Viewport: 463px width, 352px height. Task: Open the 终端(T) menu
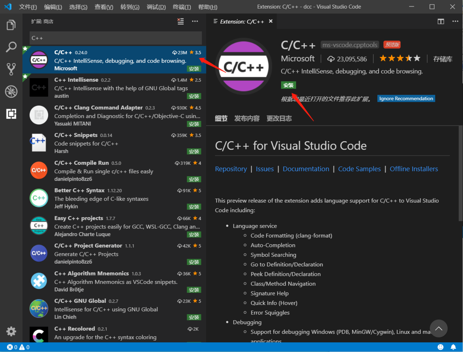[x=182, y=7]
